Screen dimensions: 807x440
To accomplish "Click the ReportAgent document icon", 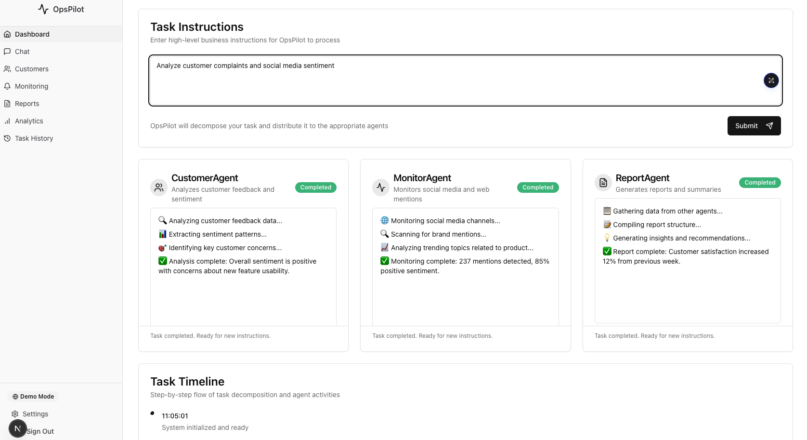I will click(x=603, y=183).
